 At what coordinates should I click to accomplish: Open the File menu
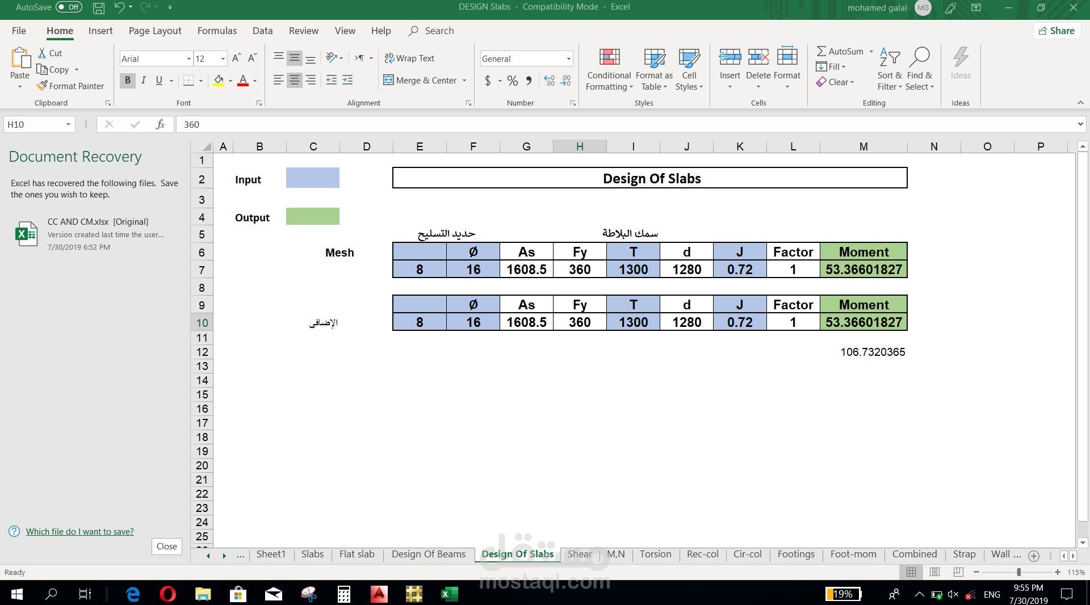pos(19,31)
